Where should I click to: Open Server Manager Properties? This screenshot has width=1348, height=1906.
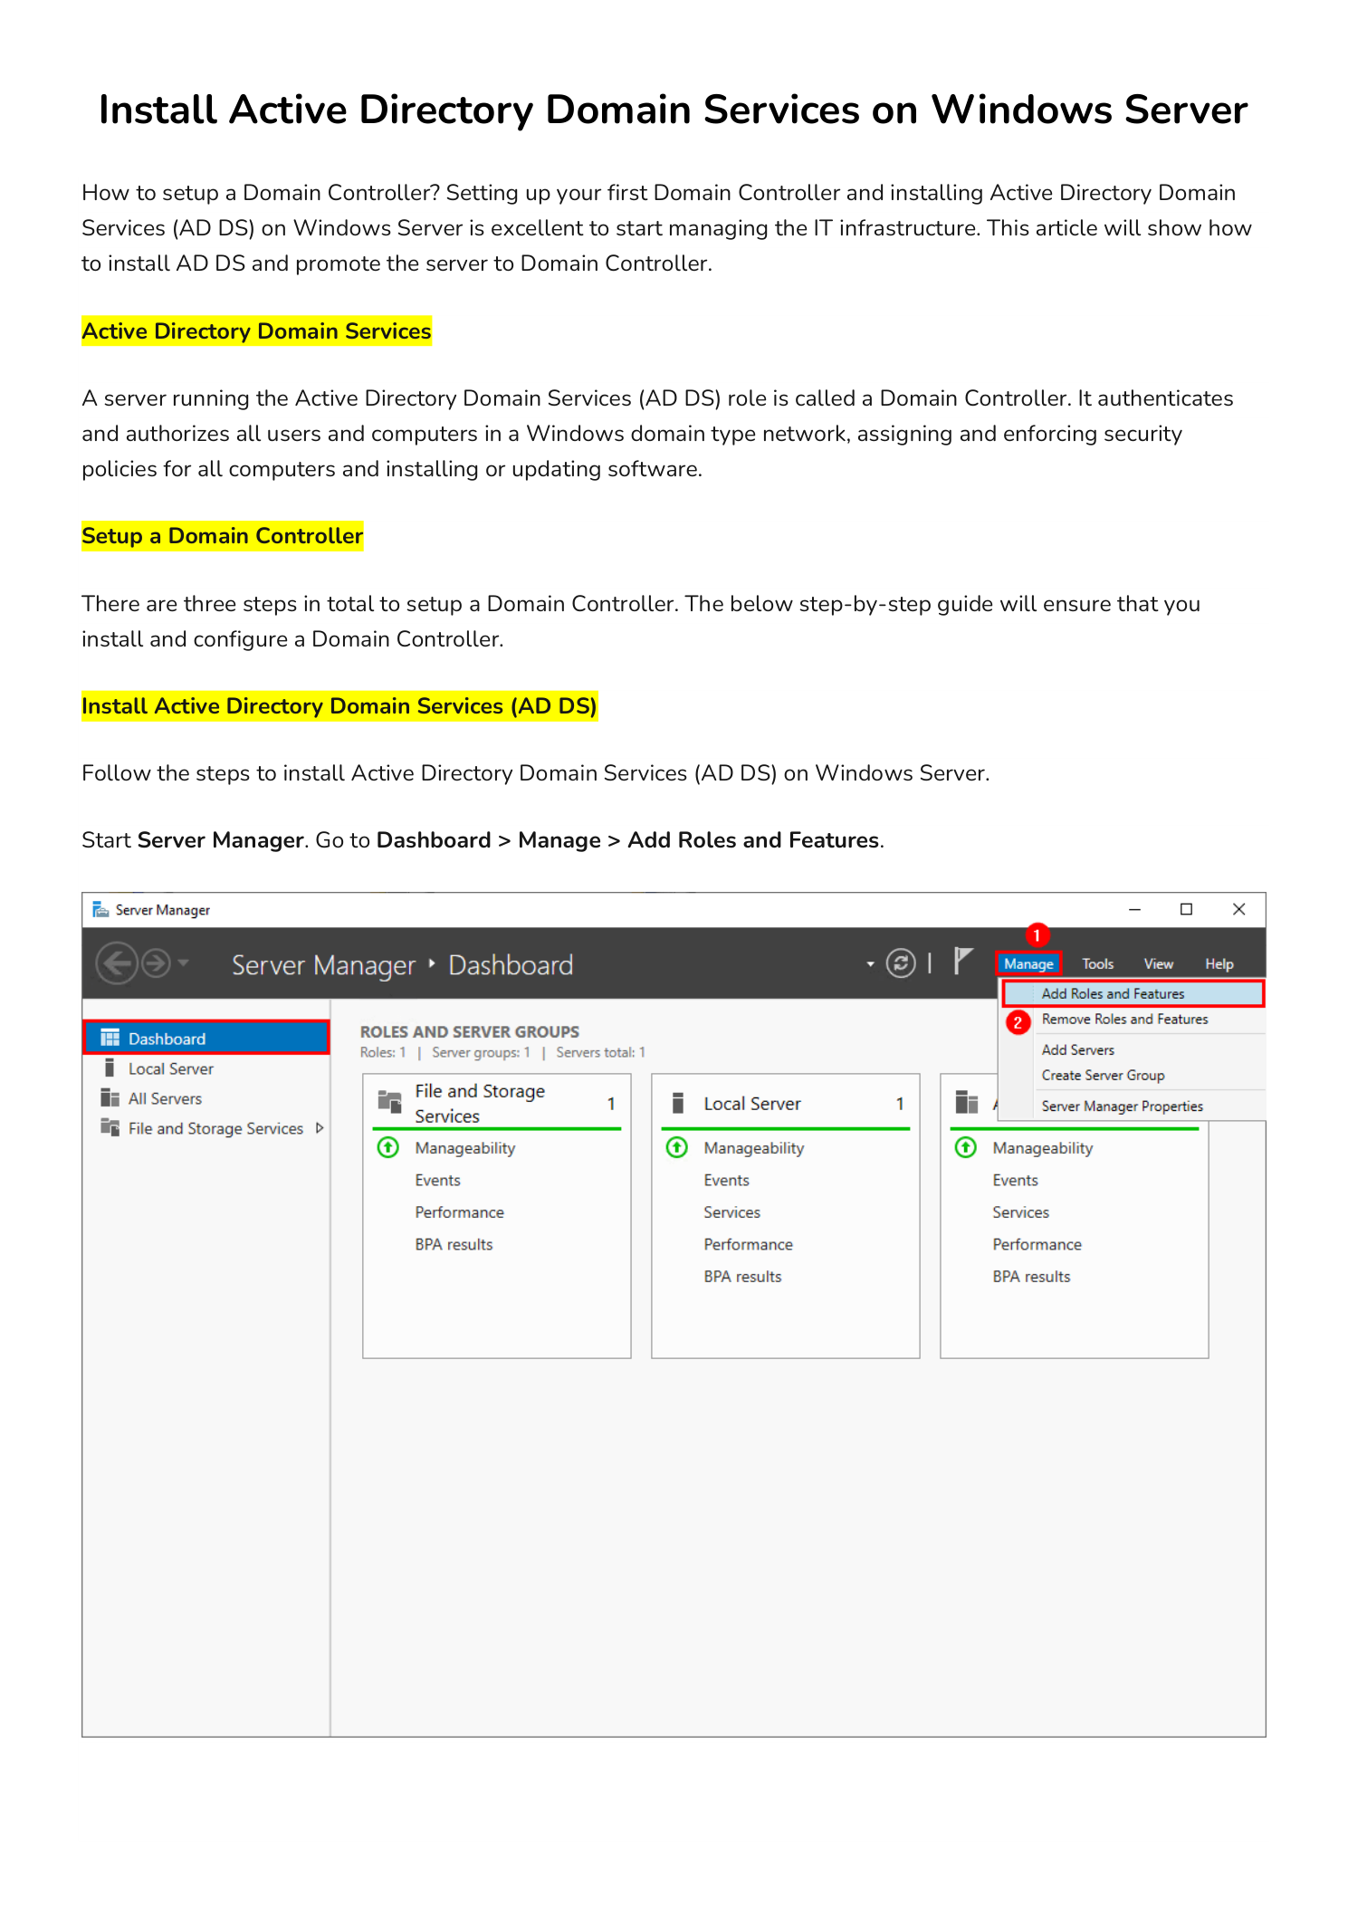point(1122,1106)
